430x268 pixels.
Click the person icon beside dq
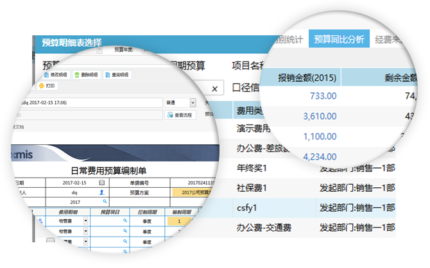click(x=102, y=192)
